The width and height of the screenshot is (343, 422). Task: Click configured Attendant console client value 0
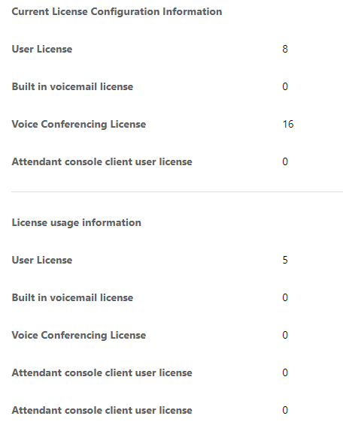(285, 161)
